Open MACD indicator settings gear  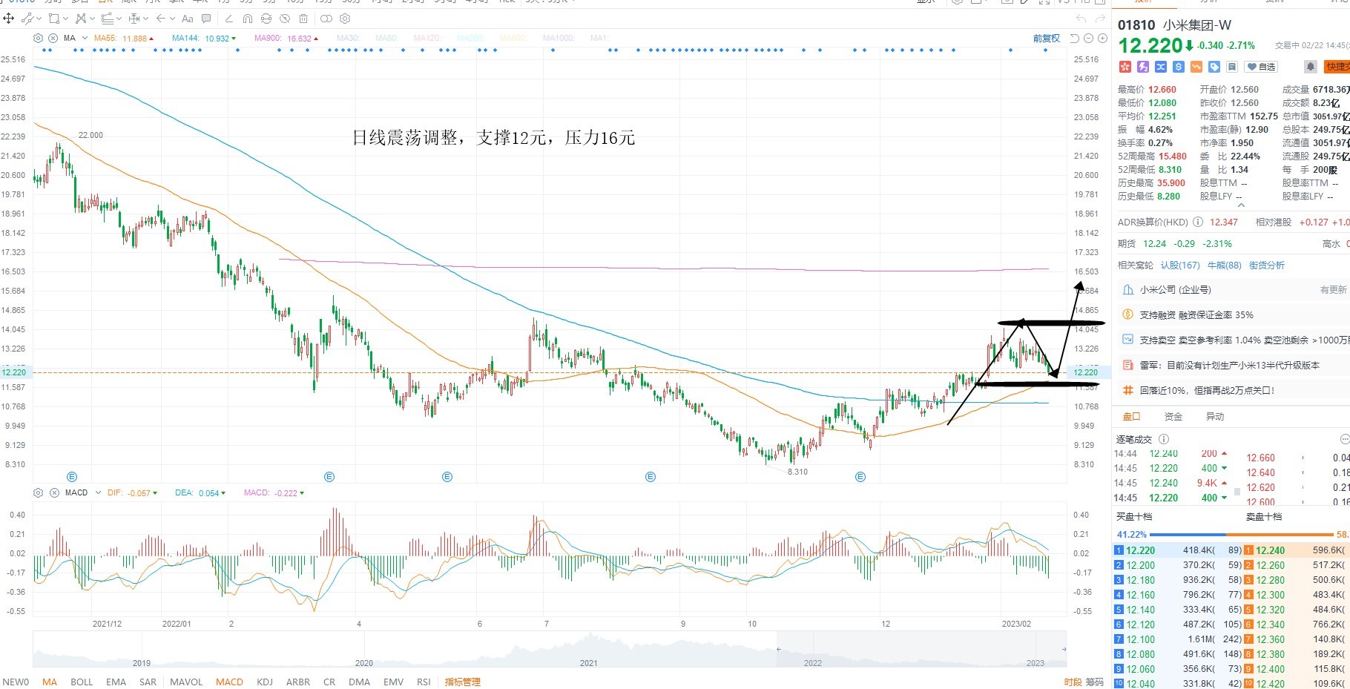tap(38, 492)
